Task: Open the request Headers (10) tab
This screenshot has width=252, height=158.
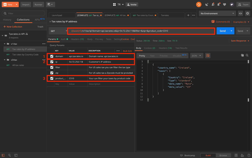Action: pyautogui.click(x=77, y=39)
